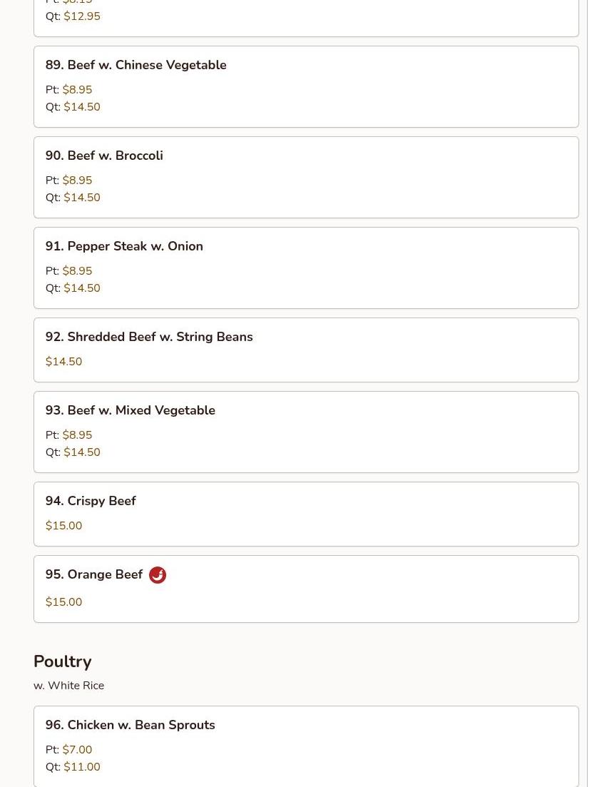Click quart price of Beef w. Chinese Vegetable
602x787 pixels.
tap(82, 107)
